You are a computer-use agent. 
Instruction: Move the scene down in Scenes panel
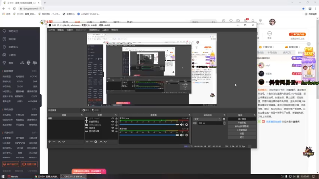click(x=64, y=142)
